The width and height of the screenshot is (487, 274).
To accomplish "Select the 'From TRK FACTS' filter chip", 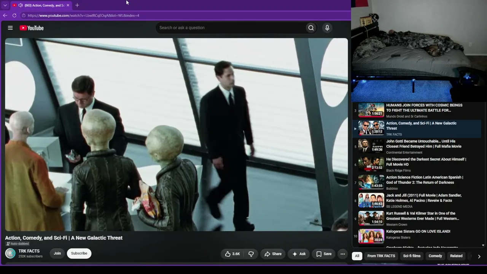I will click(x=381, y=256).
